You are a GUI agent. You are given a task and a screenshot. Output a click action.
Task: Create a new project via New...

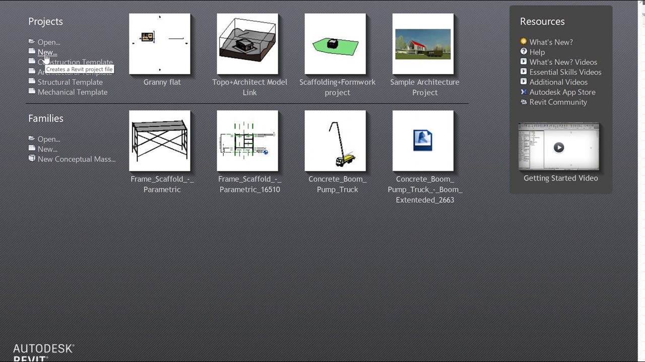tap(47, 52)
